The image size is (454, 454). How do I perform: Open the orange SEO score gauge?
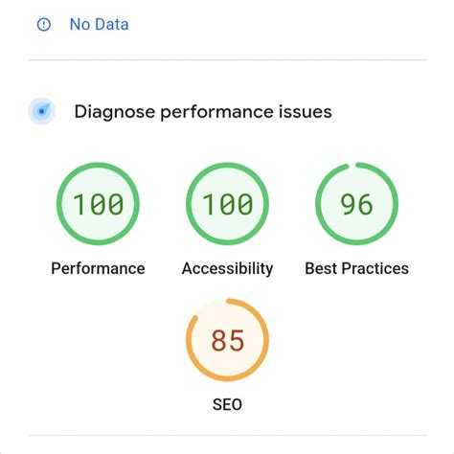(x=227, y=340)
